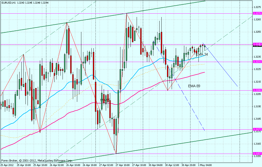Click the 1.3255 price axis value

tap(257, 32)
